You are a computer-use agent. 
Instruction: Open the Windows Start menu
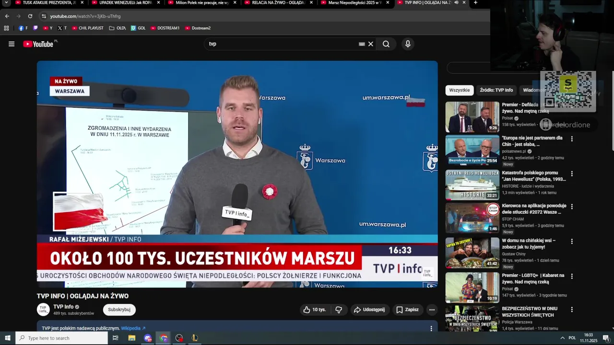(8, 338)
